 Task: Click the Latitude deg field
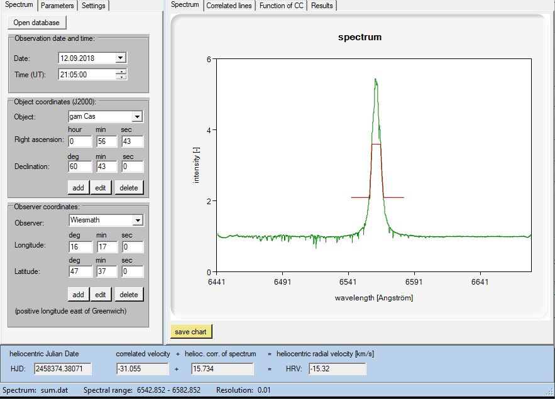tap(80, 271)
